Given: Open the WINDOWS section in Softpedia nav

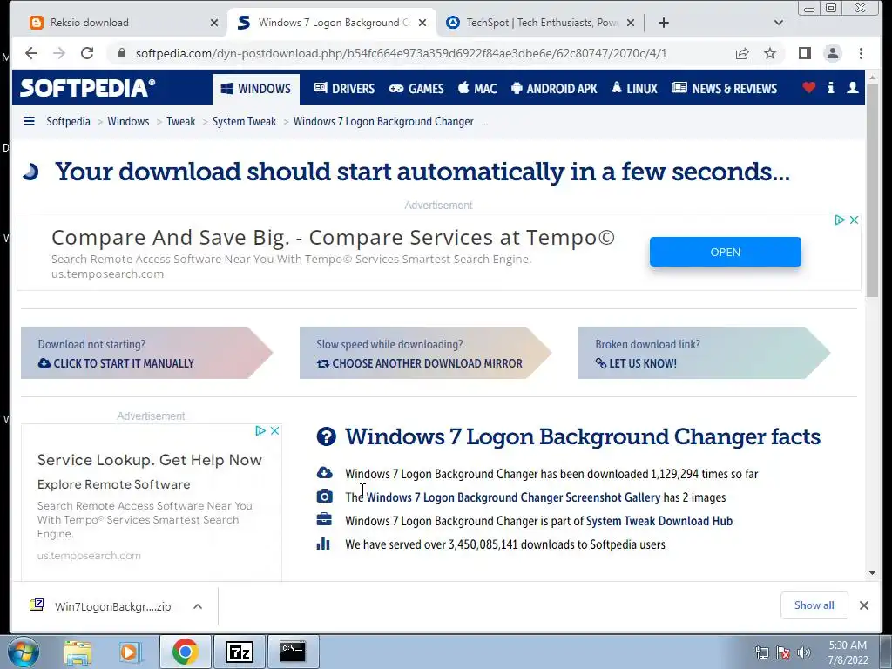Looking at the screenshot, I should (x=255, y=89).
